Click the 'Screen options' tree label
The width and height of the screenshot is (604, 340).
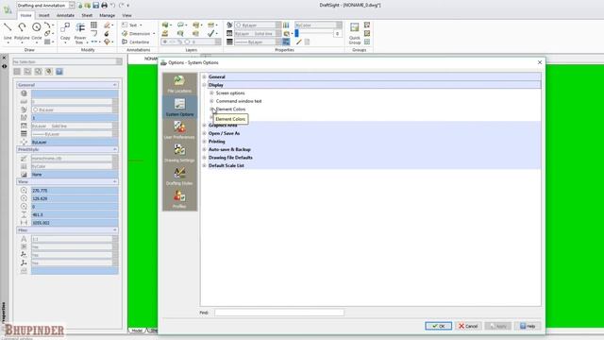230,93
